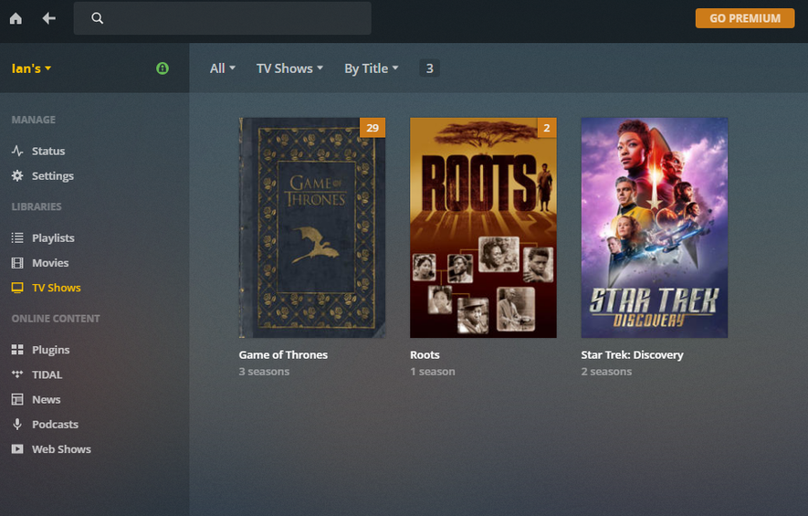The height and width of the screenshot is (516, 808).
Task: Open News label in sidebar
Action: coord(47,399)
